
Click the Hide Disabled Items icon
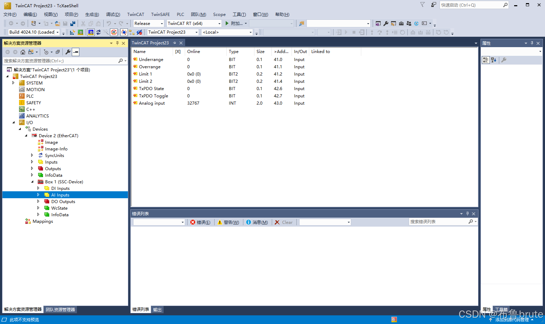coord(139,32)
